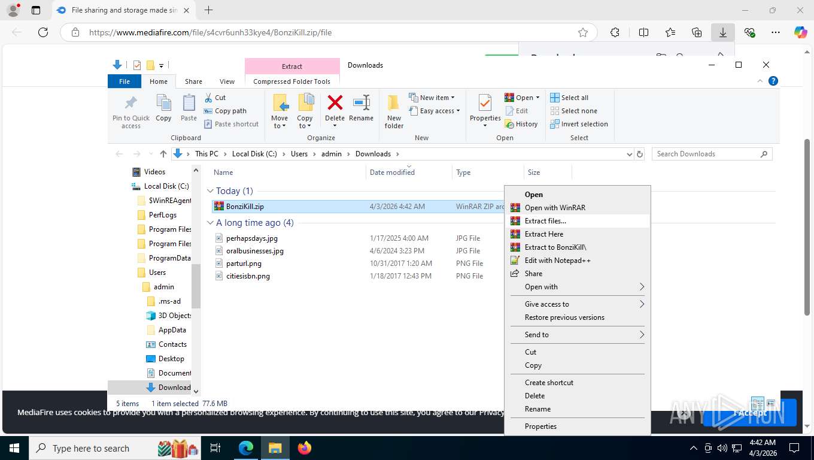Click Cut in the ribbon Clipboard group
Image resolution: width=814 pixels, height=460 pixels.
tap(215, 98)
